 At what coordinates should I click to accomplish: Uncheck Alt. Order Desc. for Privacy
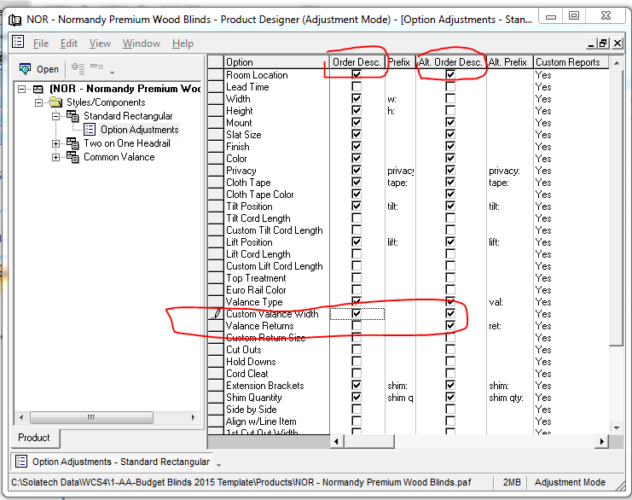pos(450,170)
